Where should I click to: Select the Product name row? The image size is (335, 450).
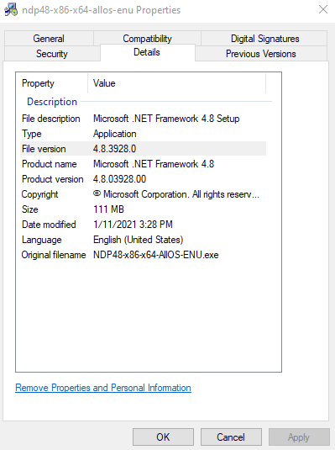(143, 164)
